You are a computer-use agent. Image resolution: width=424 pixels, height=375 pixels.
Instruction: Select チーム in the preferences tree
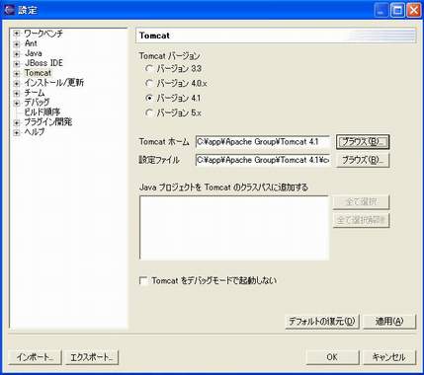coord(34,93)
